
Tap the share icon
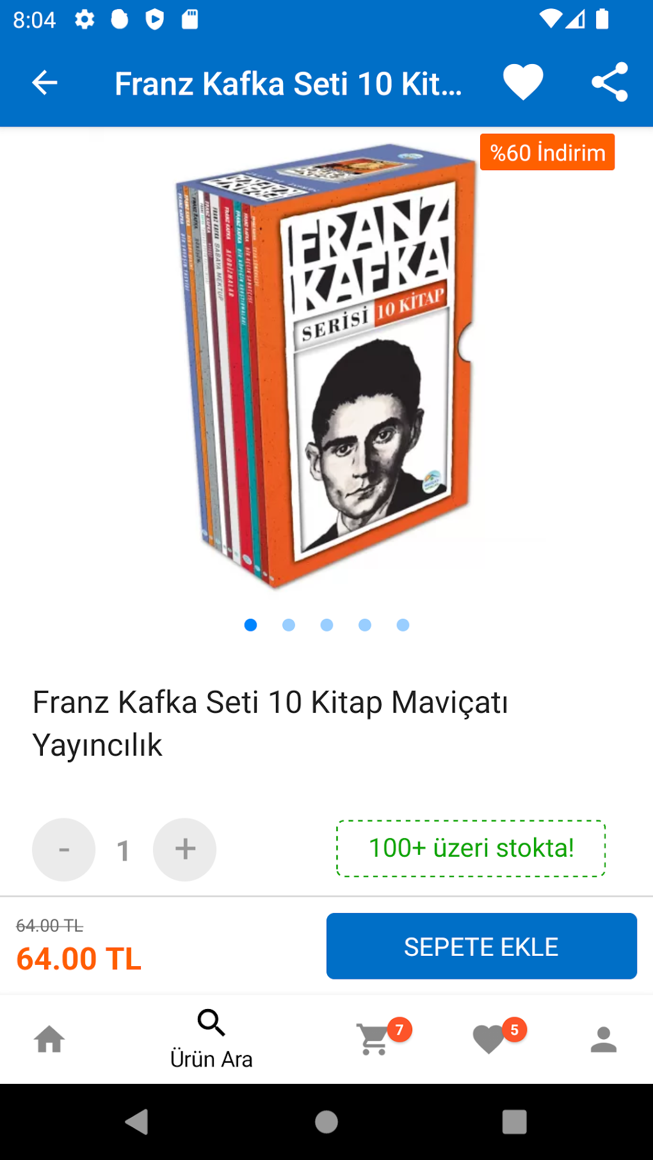click(x=609, y=82)
